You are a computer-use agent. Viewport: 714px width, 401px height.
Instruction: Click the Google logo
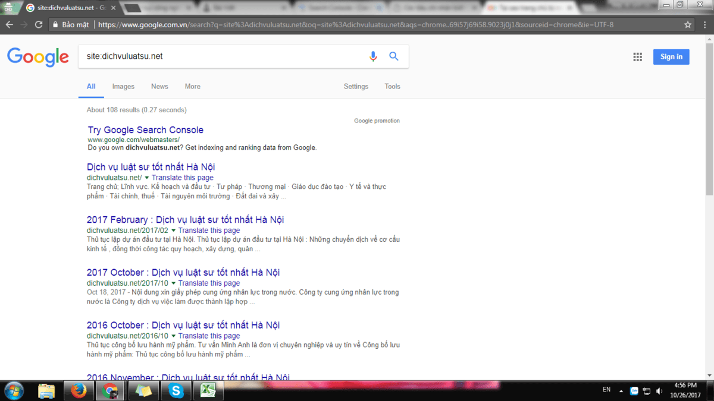[38, 56]
